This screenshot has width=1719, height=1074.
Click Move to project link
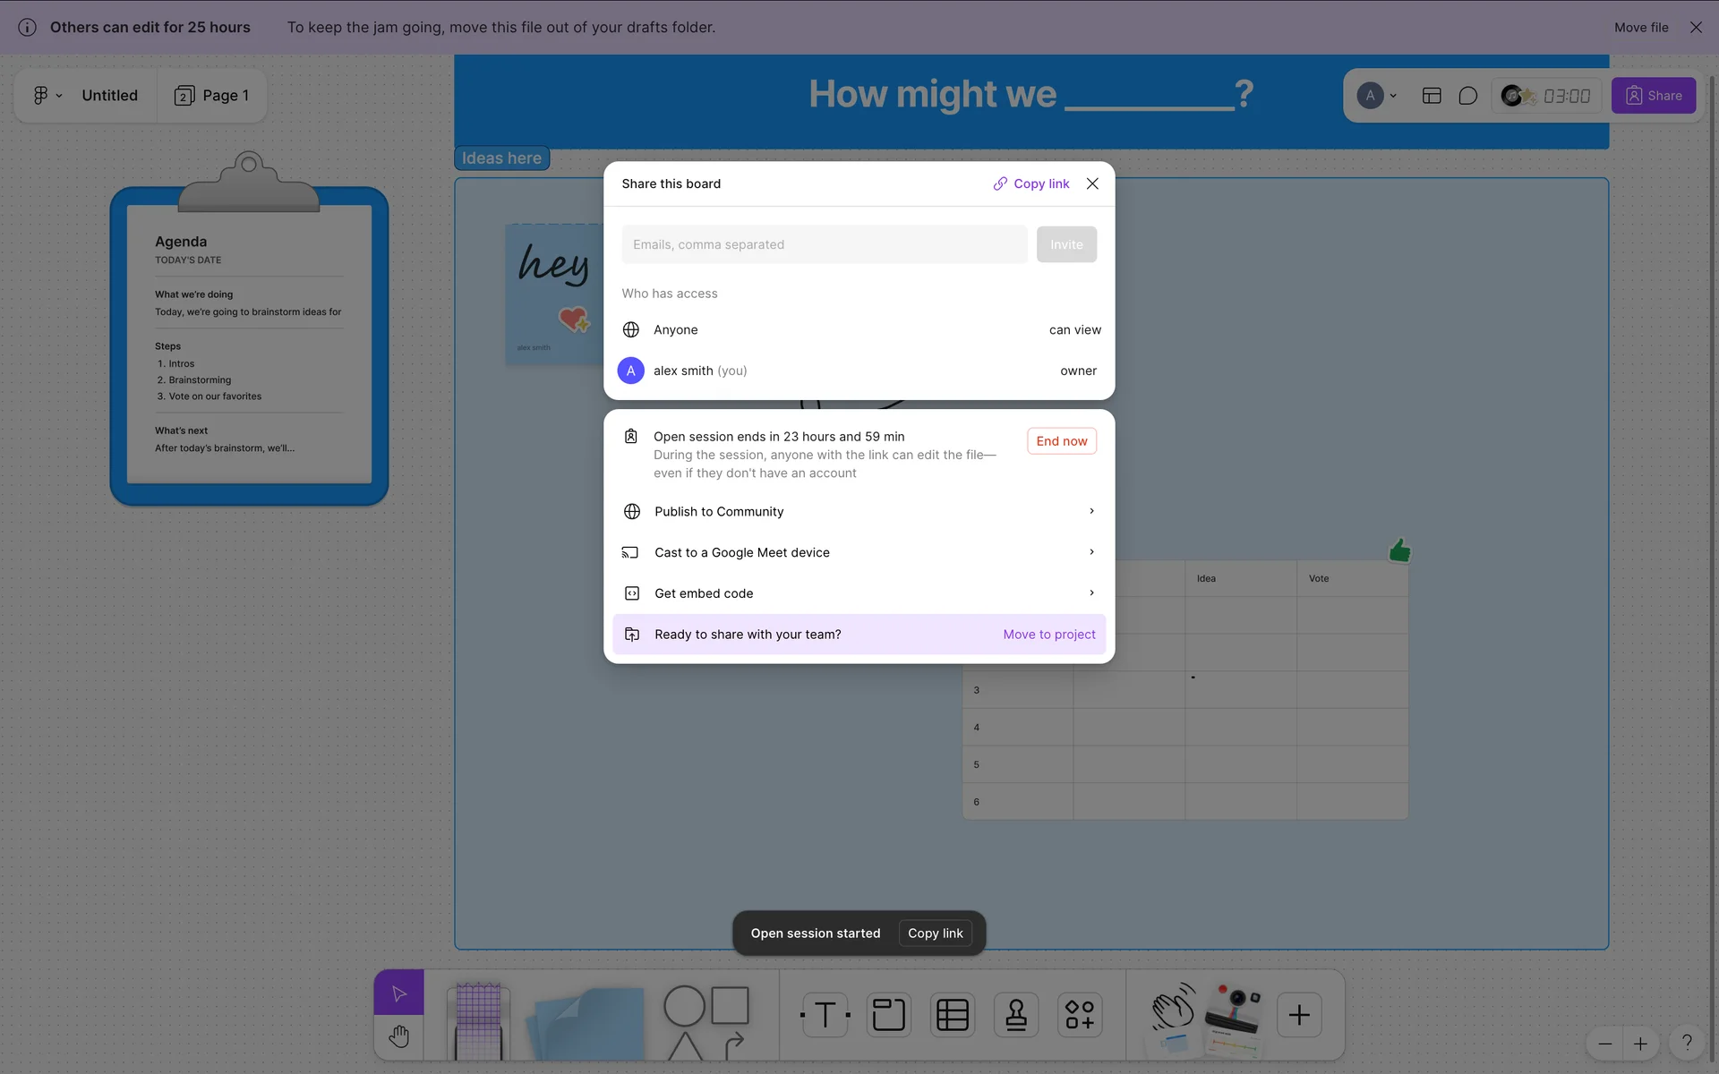tap(1048, 635)
